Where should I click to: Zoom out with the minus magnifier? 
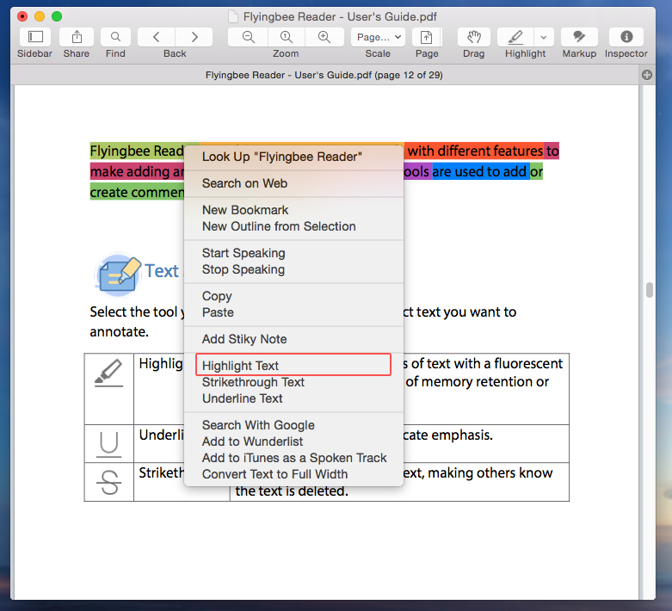tap(248, 37)
